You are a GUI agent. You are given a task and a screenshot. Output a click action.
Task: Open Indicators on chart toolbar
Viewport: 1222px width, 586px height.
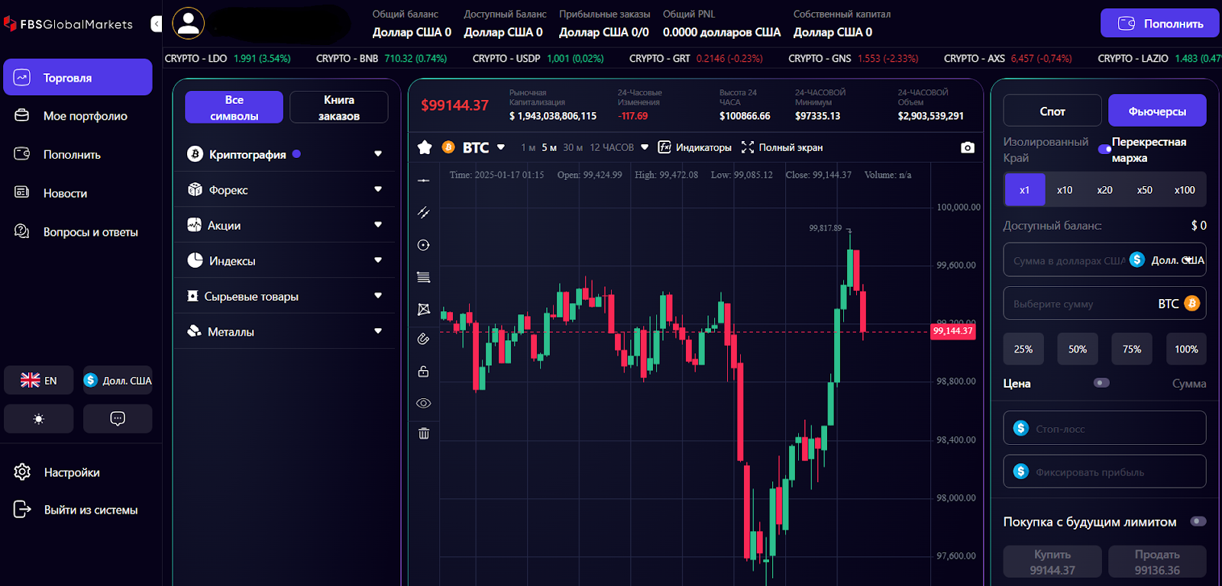tap(695, 147)
